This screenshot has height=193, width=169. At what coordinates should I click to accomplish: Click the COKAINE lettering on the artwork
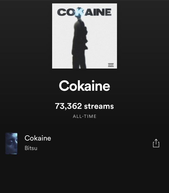[84, 12]
